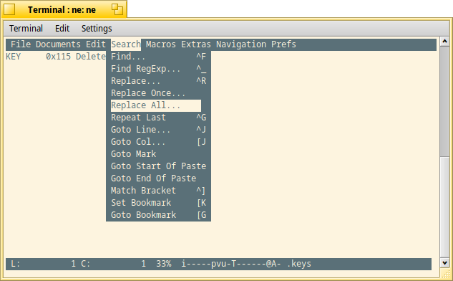Select Goto Start Of Paste entry
Screen dimensions: 453x281
point(158,166)
